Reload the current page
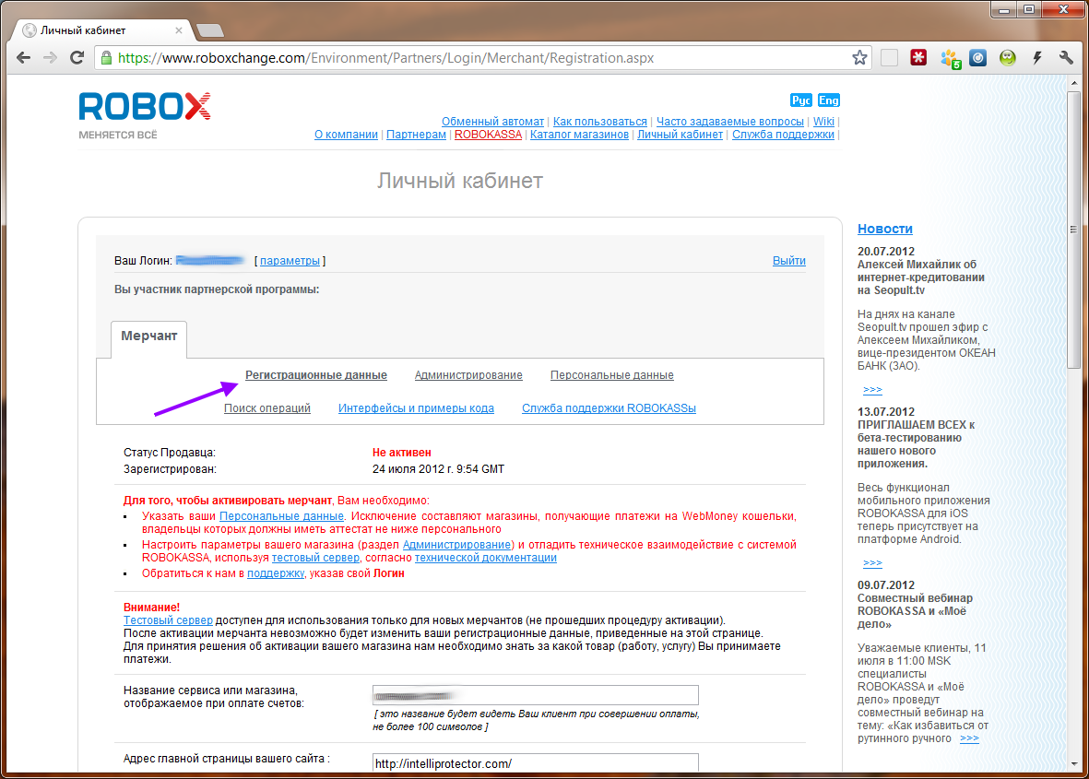Image resolution: width=1089 pixels, height=779 pixels. click(x=77, y=58)
